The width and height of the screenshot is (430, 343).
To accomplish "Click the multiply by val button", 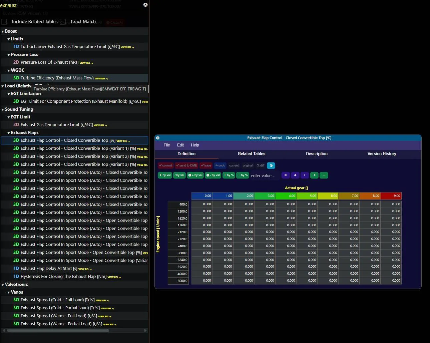I will click(165, 175).
